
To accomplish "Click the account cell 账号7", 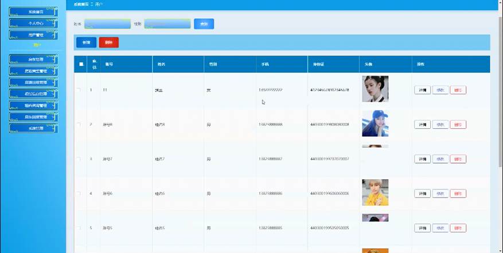I will coord(107,159).
